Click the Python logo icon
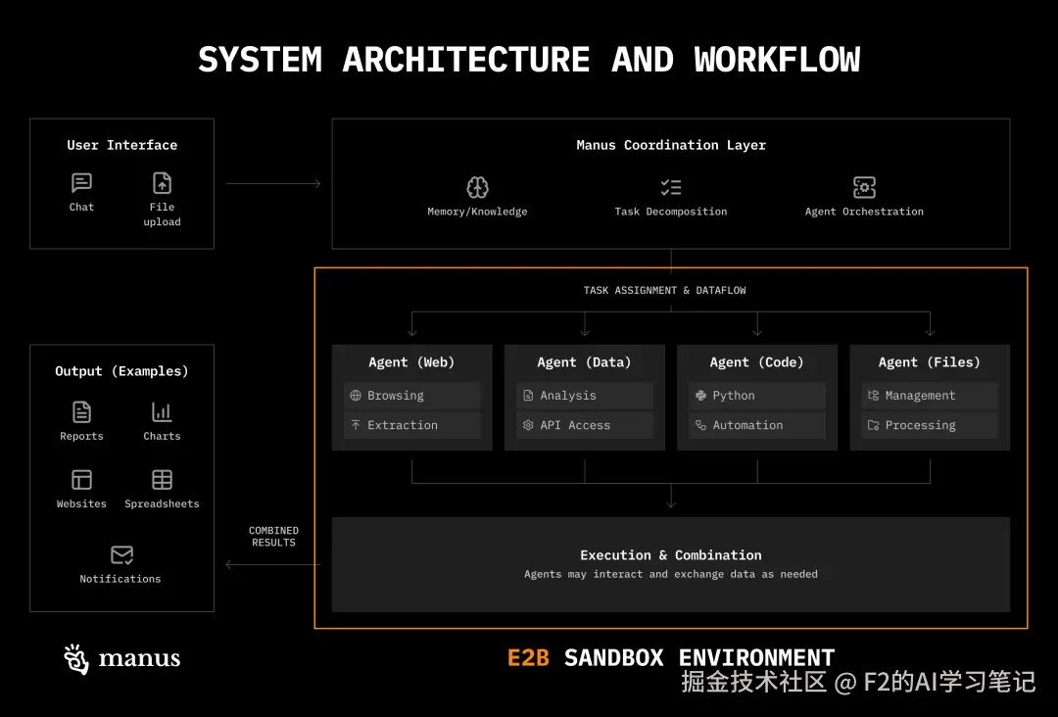The width and height of the screenshot is (1058, 717). pyautogui.click(x=701, y=396)
